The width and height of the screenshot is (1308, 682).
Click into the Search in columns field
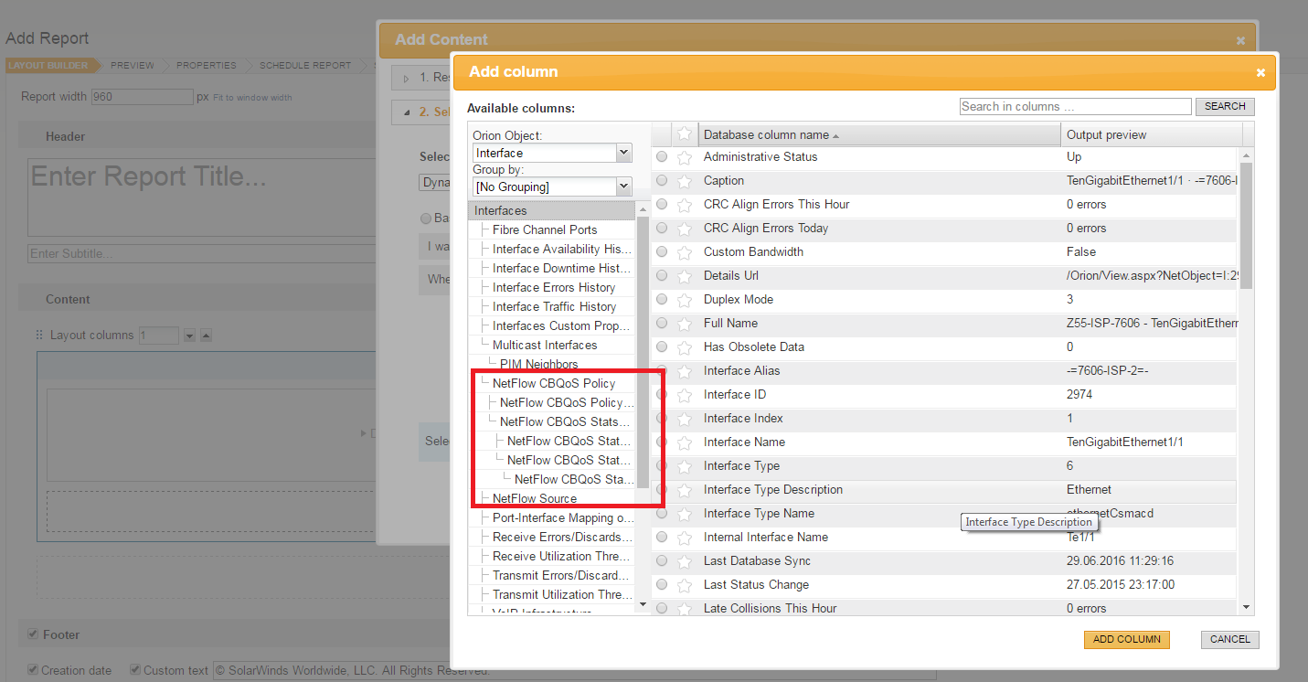[x=1076, y=107]
